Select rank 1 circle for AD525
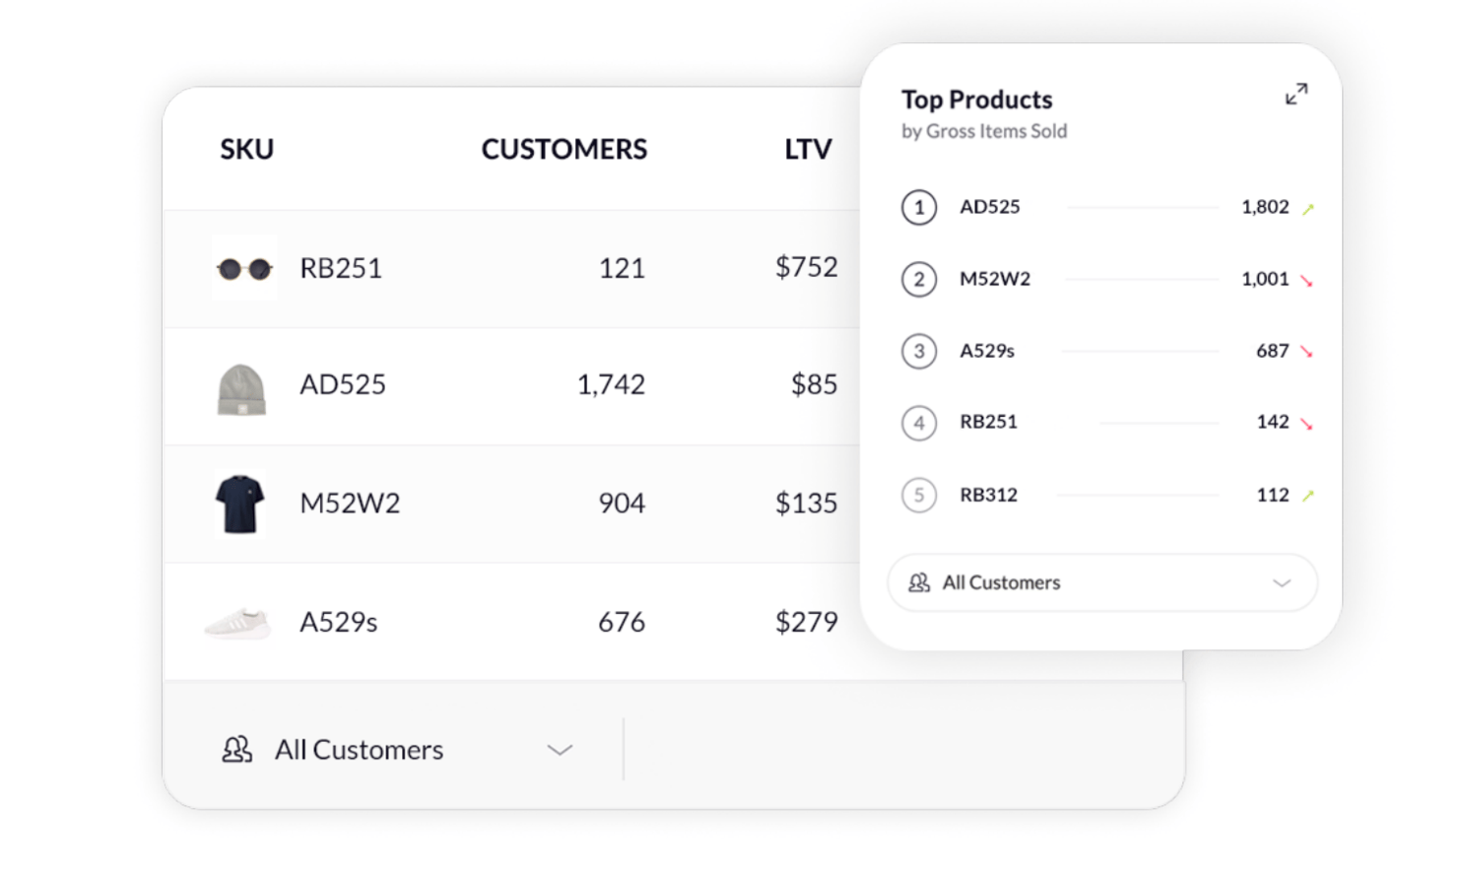The image size is (1466, 878). click(919, 208)
